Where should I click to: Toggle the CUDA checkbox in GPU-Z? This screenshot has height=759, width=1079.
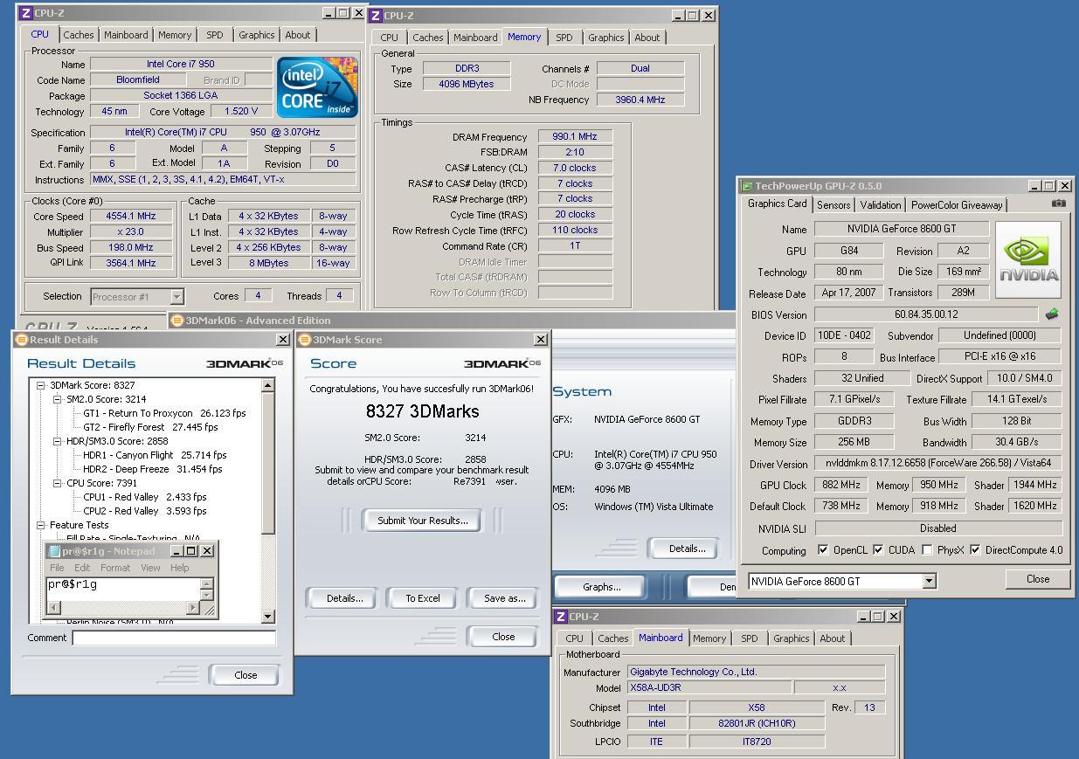point(878,550)
